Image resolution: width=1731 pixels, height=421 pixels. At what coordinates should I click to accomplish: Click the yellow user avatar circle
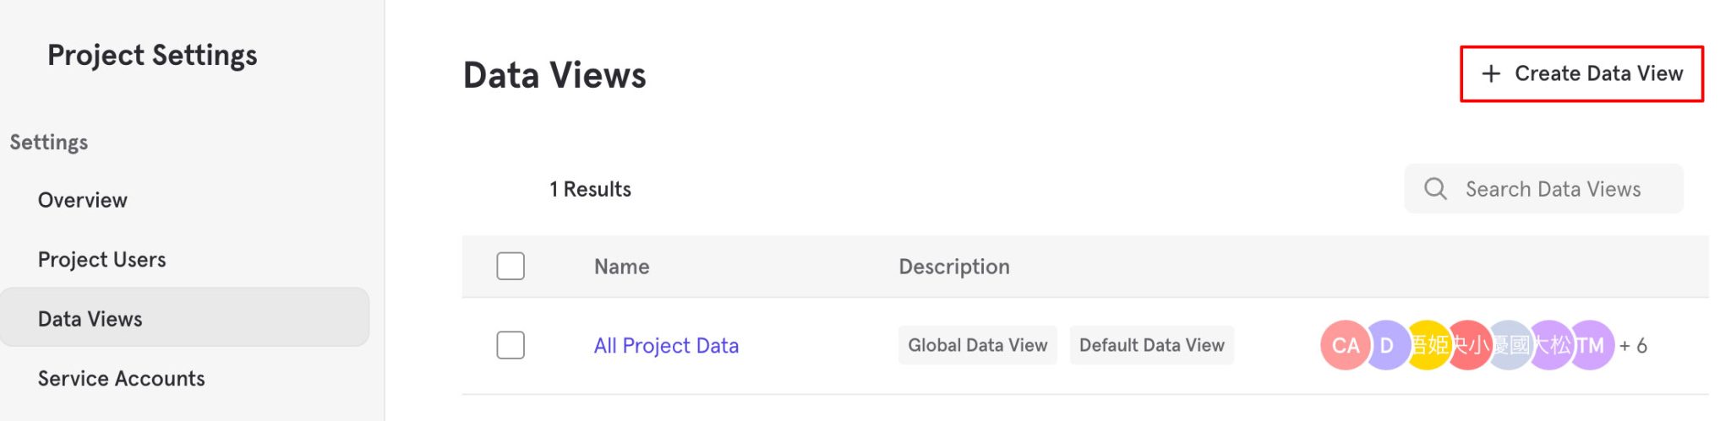pyautogui.click(x=1428, y=345)
